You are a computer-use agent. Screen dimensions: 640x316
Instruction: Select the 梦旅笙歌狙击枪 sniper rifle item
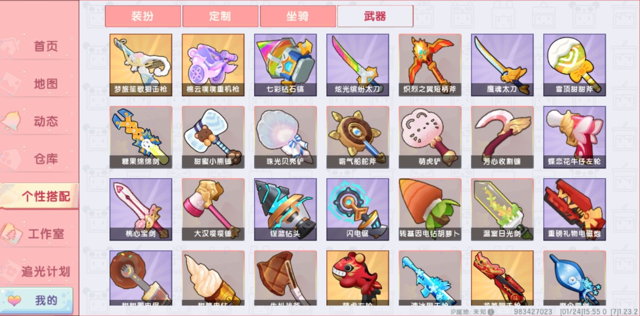point(141,65)
